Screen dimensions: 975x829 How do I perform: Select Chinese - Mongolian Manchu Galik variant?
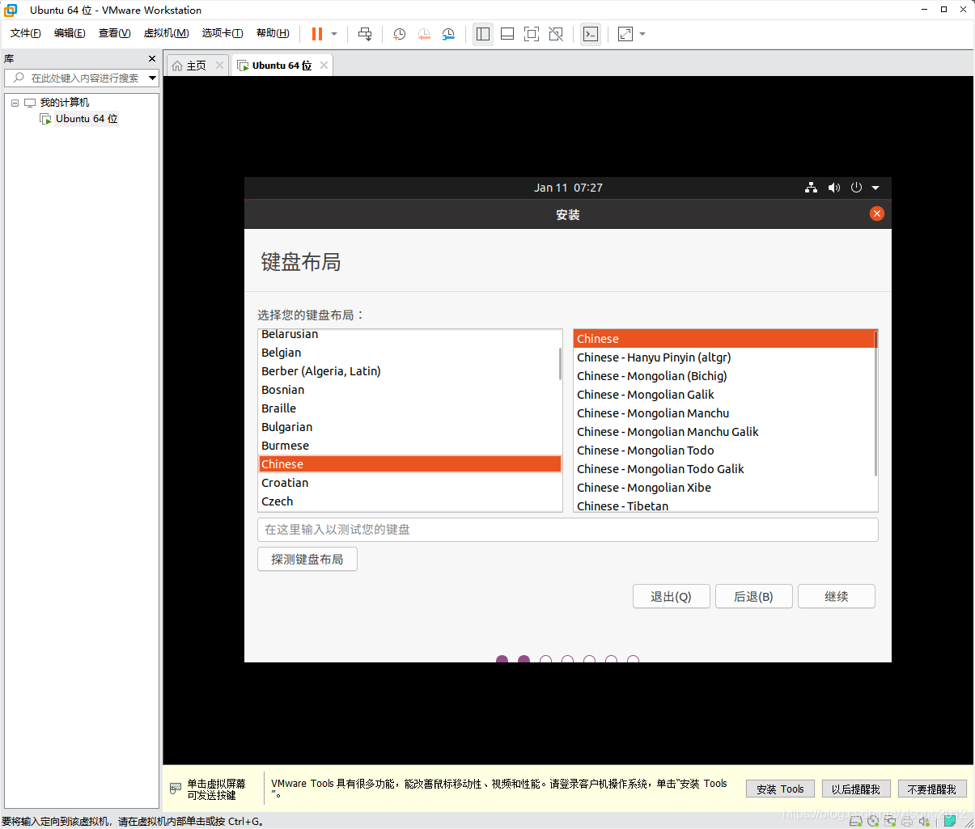(724, 432)
